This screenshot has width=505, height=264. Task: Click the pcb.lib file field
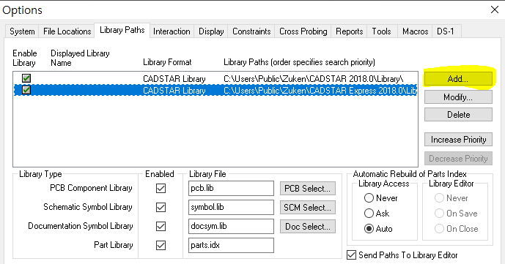pos(231,188)
